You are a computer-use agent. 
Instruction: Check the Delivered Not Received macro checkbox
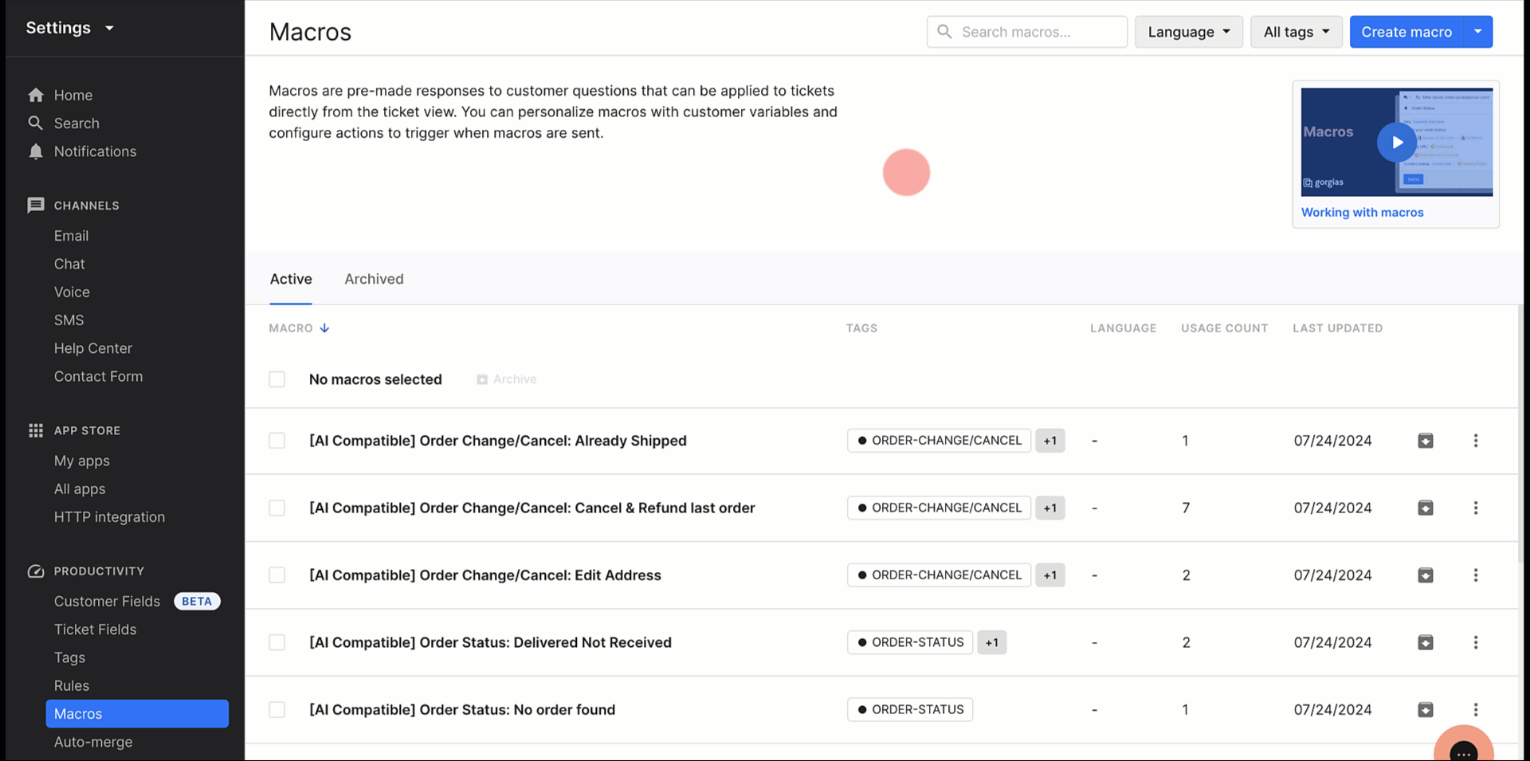(x=277, y=642)
